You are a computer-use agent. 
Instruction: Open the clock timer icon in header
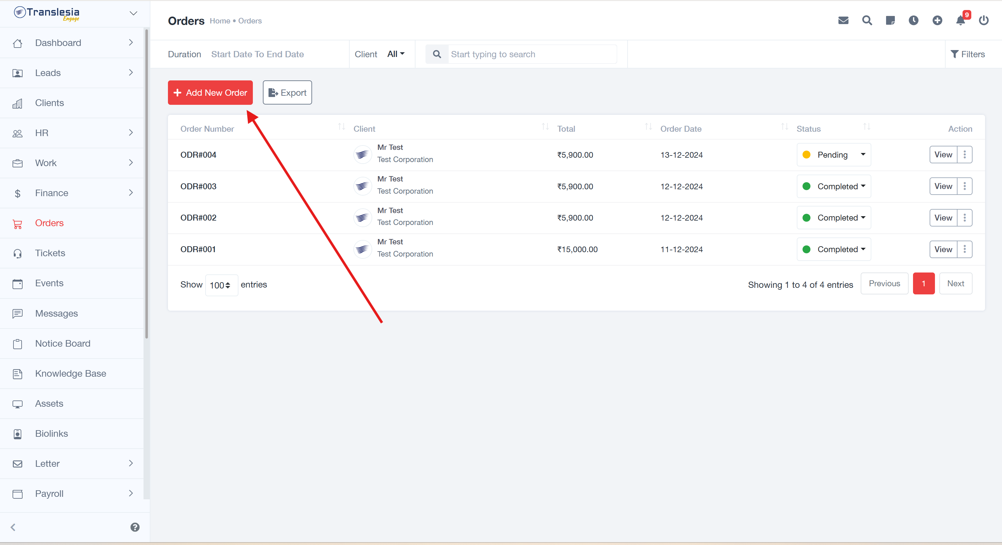913,20
